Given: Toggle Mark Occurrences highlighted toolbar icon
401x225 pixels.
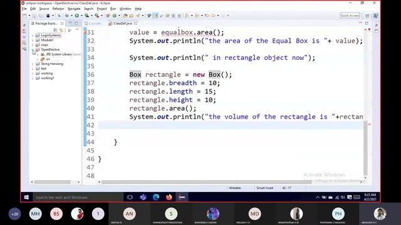Looking at the screenshot, I should [x=155, y=16].
